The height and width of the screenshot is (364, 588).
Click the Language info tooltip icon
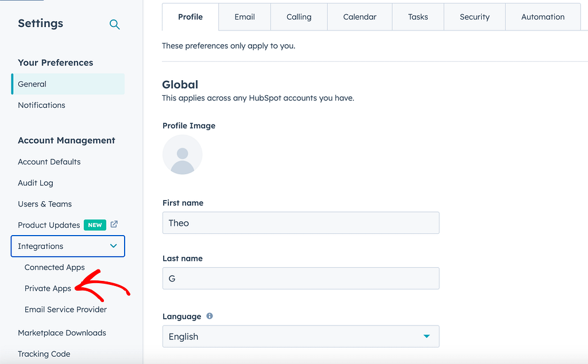[210, 316]
